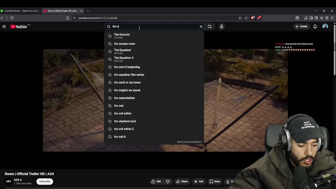
Task: Open the browser main menu
Action: [332, 18]
